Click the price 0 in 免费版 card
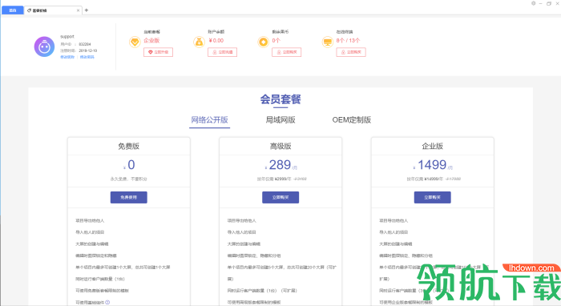Viewport: 561px width, 306px height. coord(131,165)
